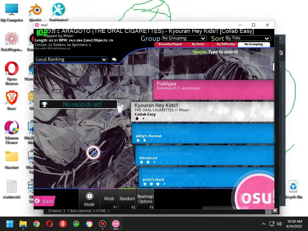The width and height of the screenshot is (308, 231).
Task: Click the song list scrollbar handle
Action: (x=274, y=67)
